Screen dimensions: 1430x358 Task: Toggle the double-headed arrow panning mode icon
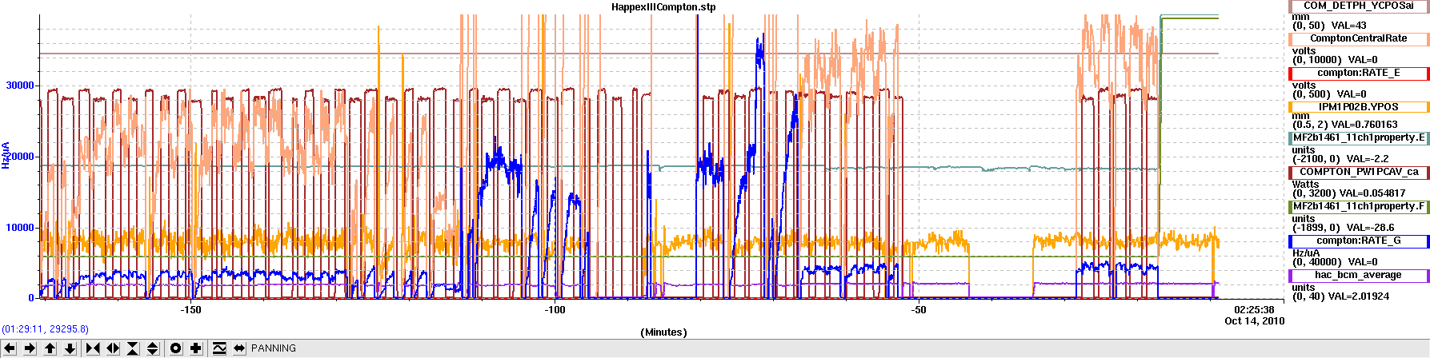pyautogui.click(x=239, y=348)
